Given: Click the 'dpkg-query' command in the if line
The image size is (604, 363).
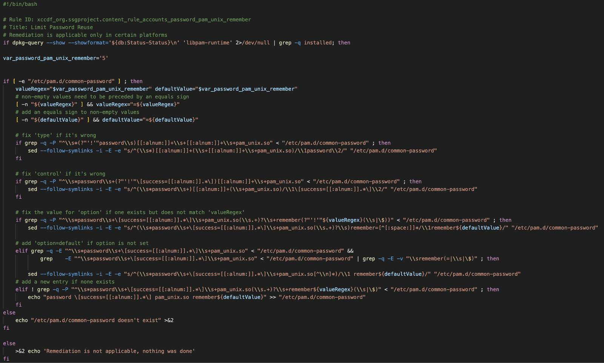Looking at the screenshot, I should (x=28, y=43).
